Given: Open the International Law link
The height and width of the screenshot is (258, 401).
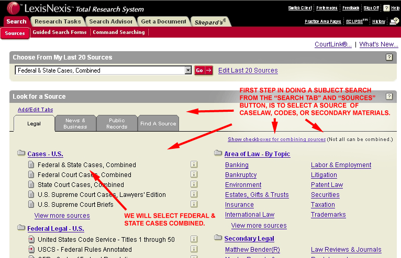Looking at the screenshot, I should pos(250,215).
